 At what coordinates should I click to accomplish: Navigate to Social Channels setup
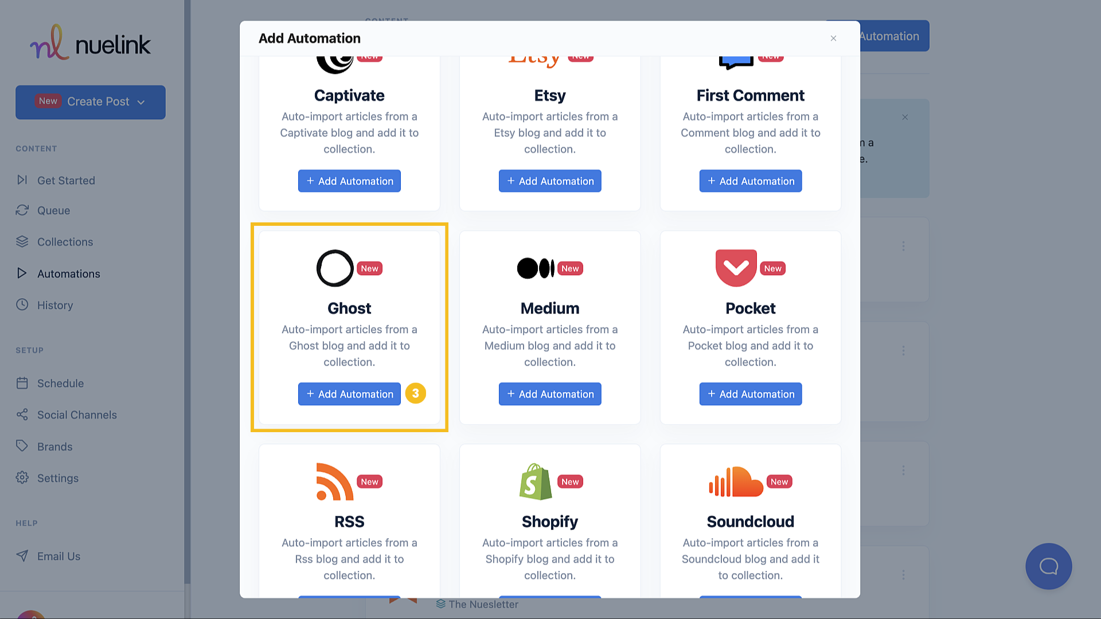pyautogui.click(x=77, y=414)
